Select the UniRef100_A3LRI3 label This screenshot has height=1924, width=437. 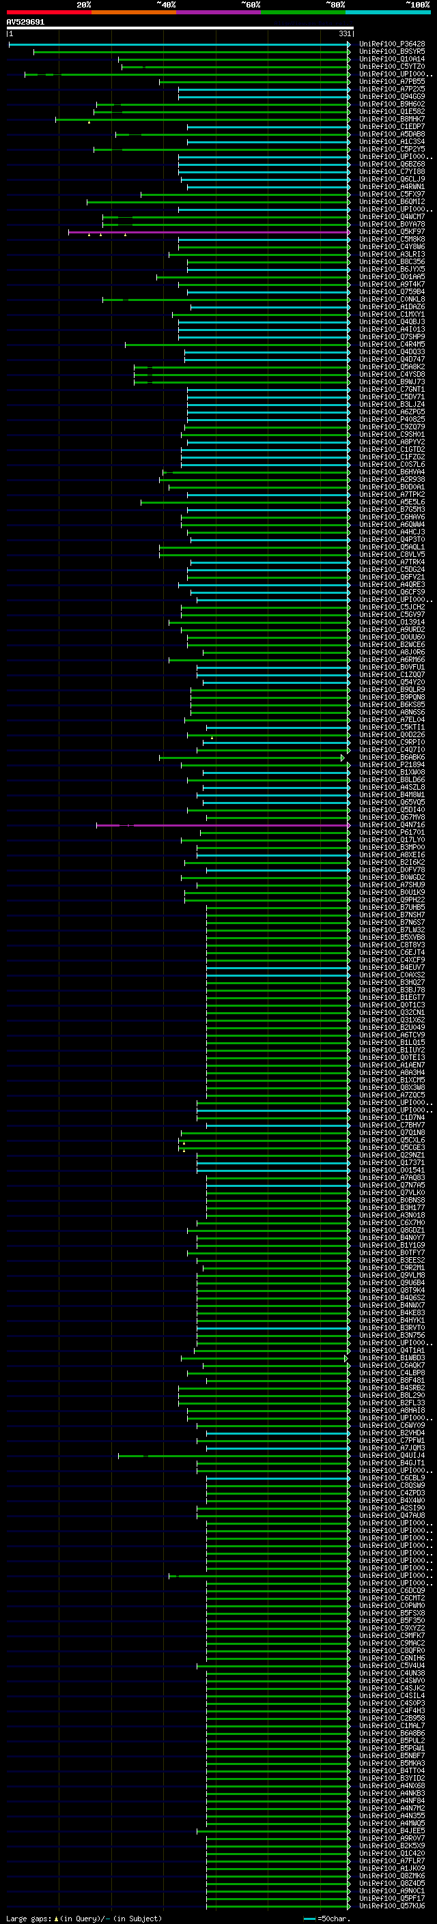(391, 254)
